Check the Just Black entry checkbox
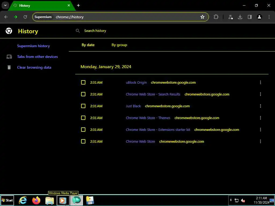275x206 pixels. [83, 106]
